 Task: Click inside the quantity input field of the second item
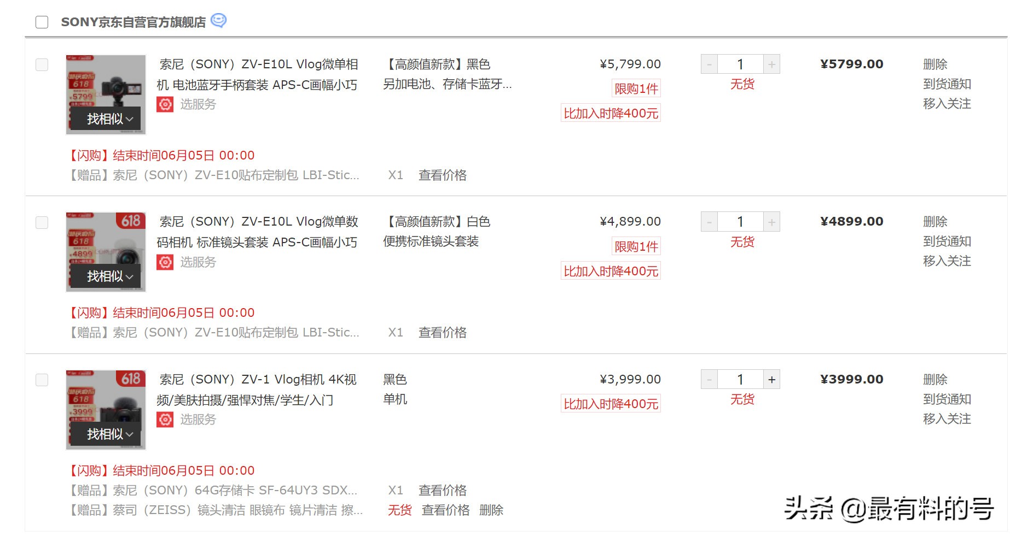(x=740, y=221)
